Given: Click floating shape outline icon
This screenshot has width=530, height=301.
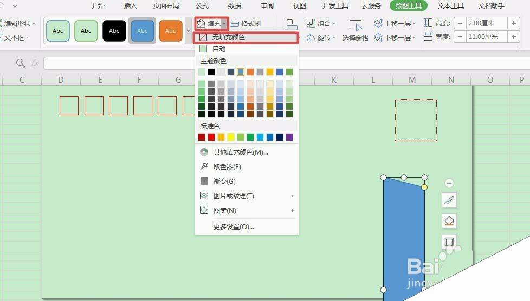Looking at the screenshot, I should click(x=449, y=242).
